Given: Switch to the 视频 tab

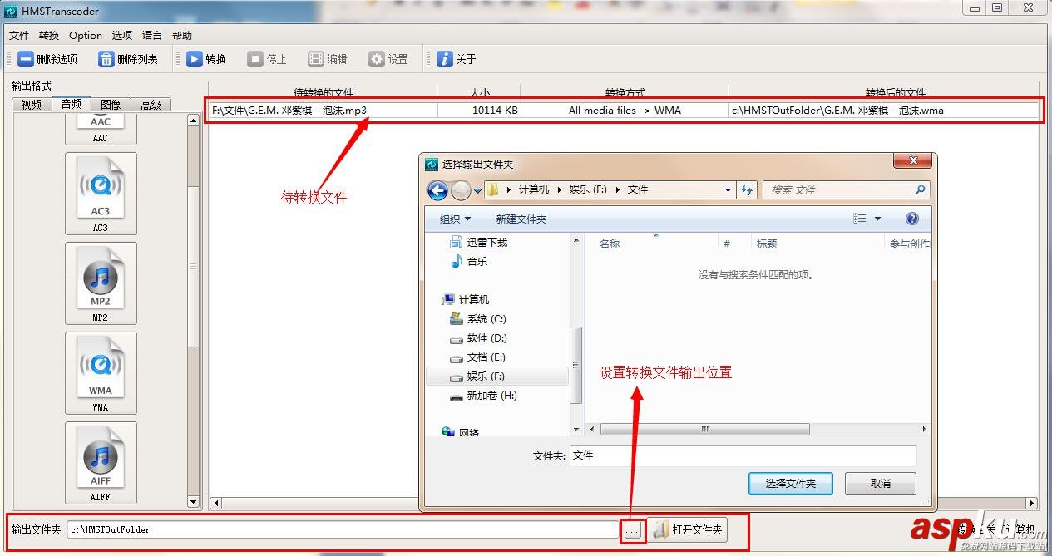Looking at the screenshot, I should pos(31,103).
